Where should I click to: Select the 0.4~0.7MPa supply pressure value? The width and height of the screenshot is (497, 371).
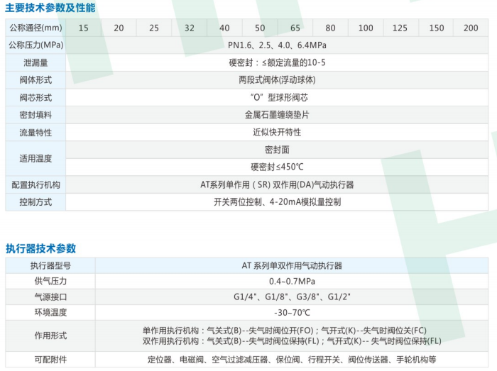coord(291,281)
